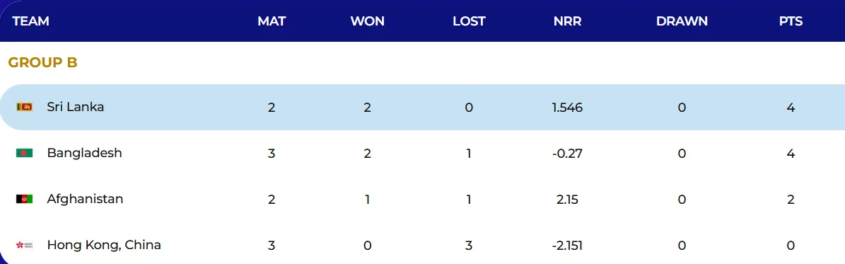Viewport: 845px width, 264px height.
Task: Sort by the NRR column header
Action: 568,21
